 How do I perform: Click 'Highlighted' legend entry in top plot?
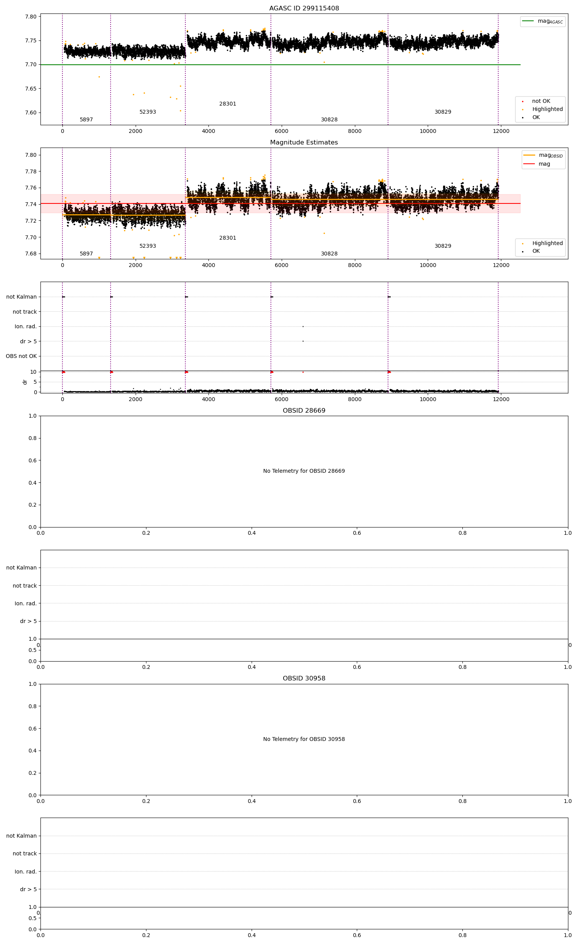[x=548, y=109]
